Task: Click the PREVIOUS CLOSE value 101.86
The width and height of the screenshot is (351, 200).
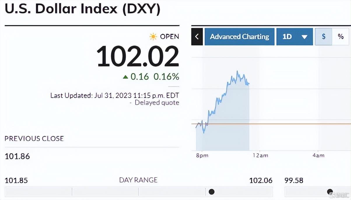Action: [17, 156]
